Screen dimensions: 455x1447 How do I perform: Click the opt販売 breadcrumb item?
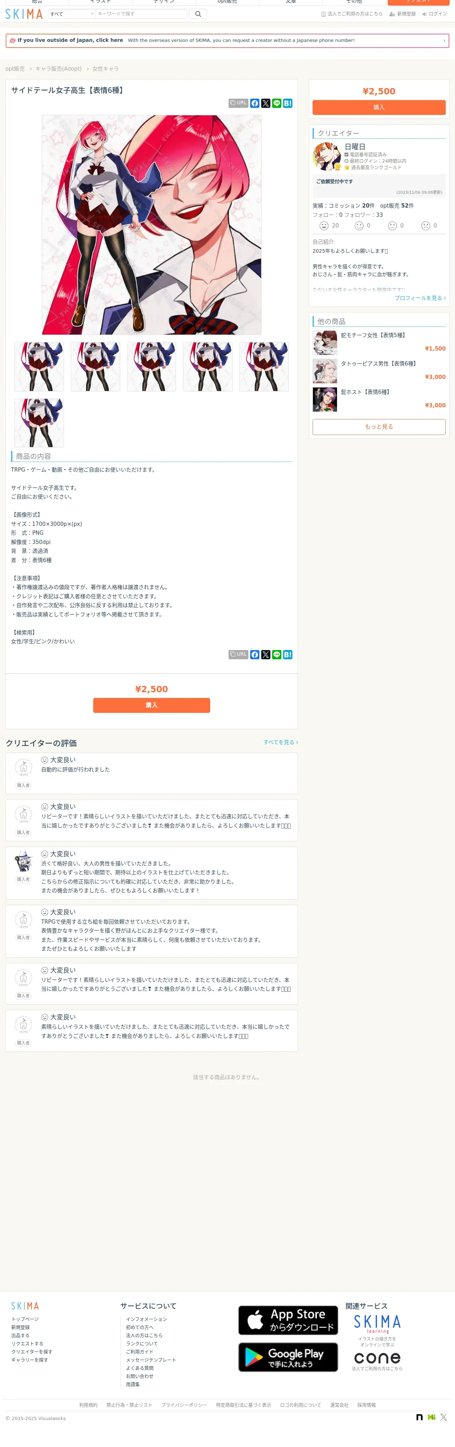(x=15, y=68)
